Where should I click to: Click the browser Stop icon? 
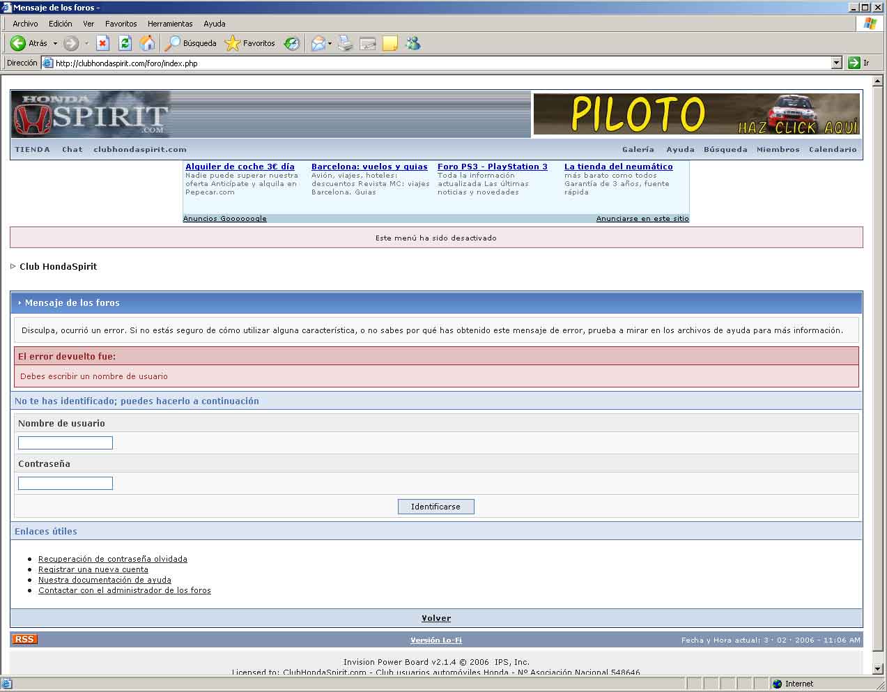pyautogui.click(x=102, y=43)
